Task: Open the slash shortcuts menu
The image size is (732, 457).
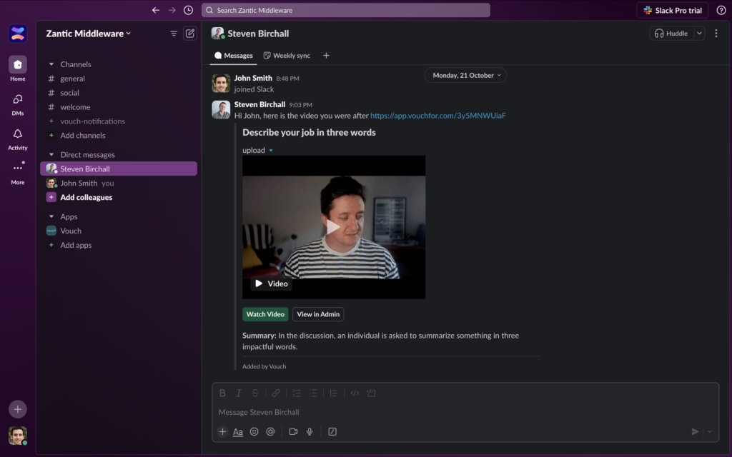Action: pyautogui.click(x=332, y=432)
